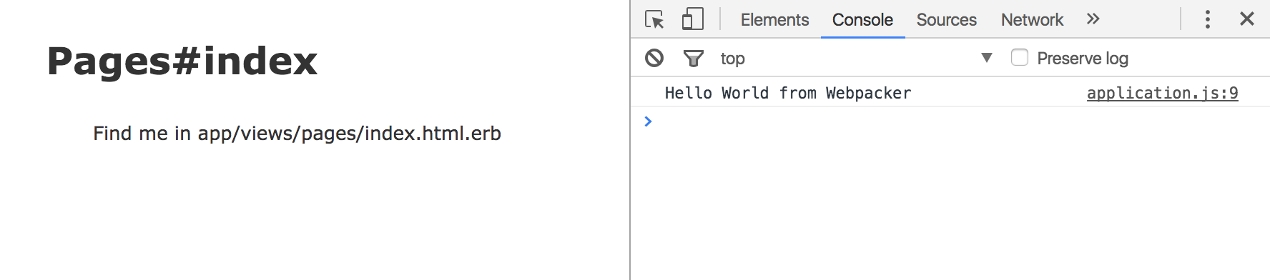Screen dimensions: 1270x280
Task: Select the Hello World from Webpacker message
Action: click(x=788, y=93)
